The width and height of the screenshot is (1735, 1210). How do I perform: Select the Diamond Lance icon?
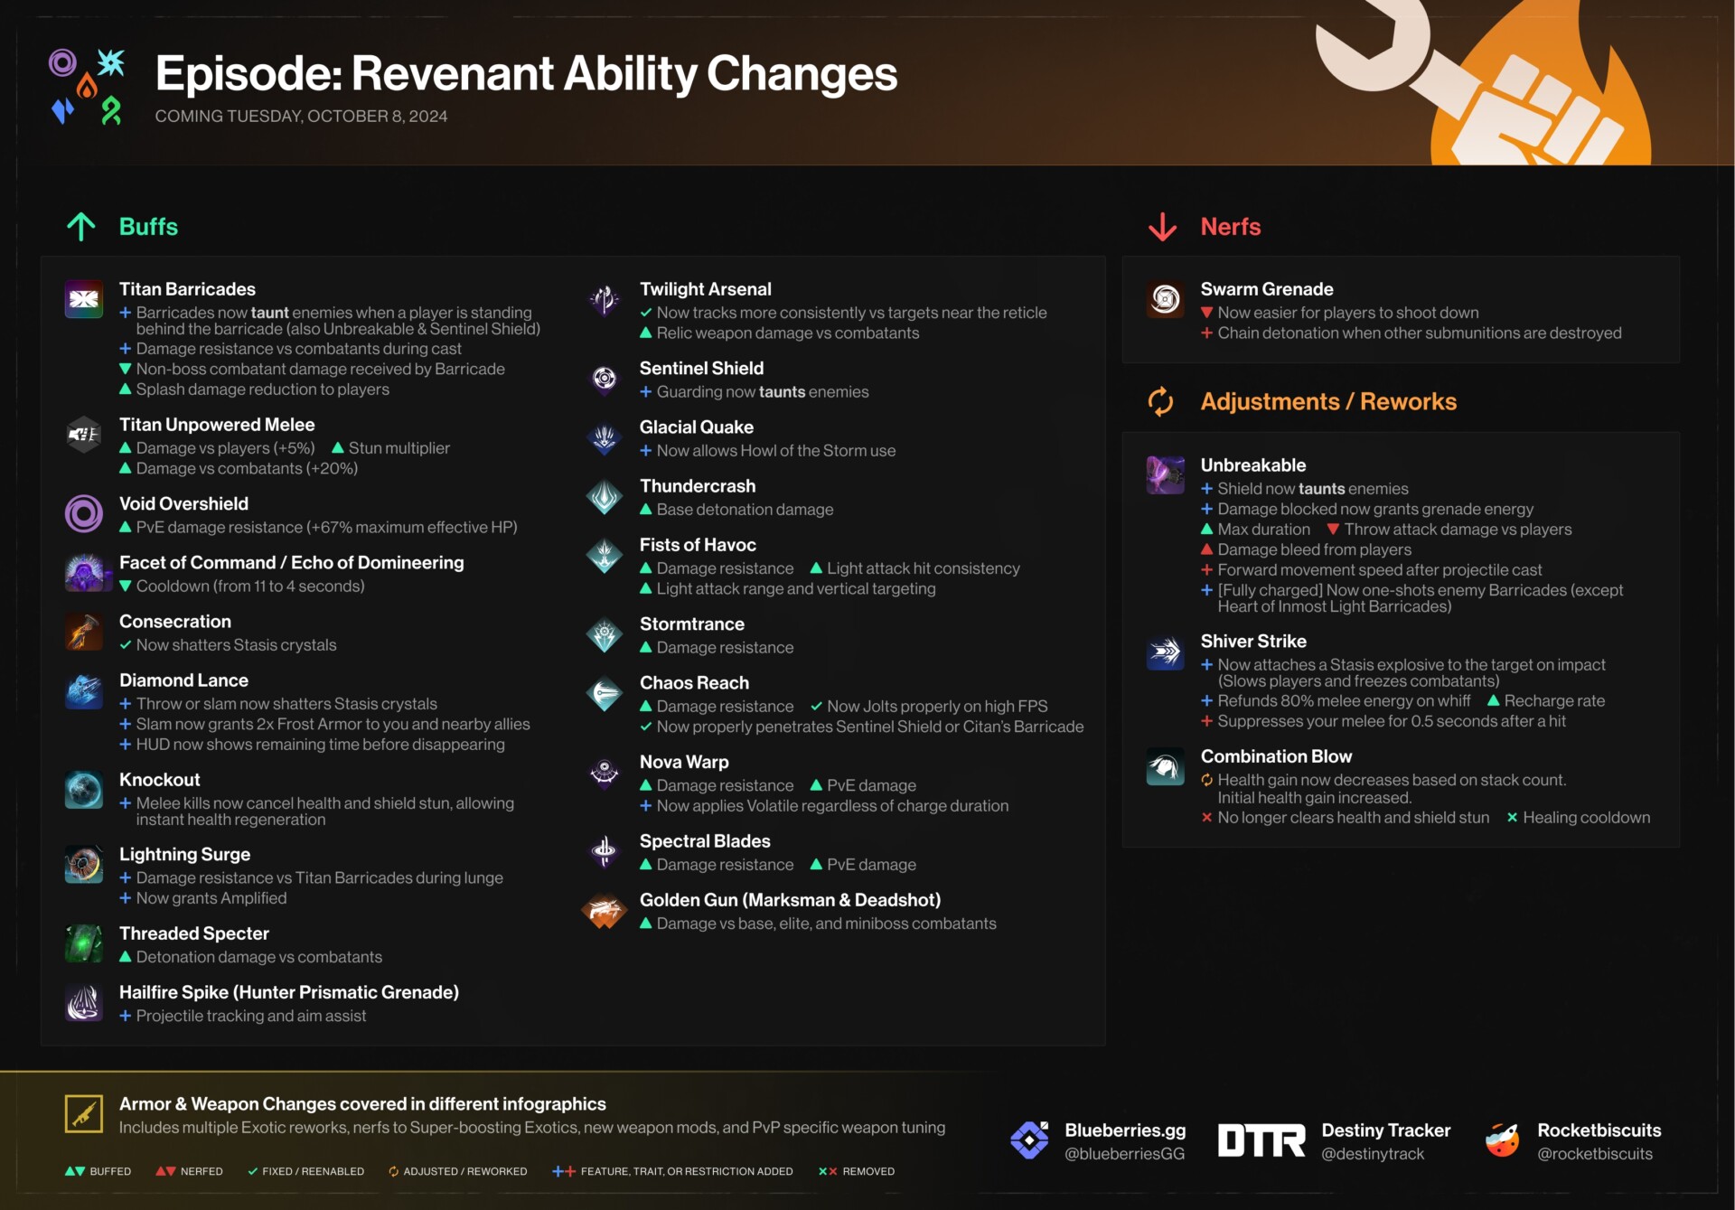tap(84, 691)
